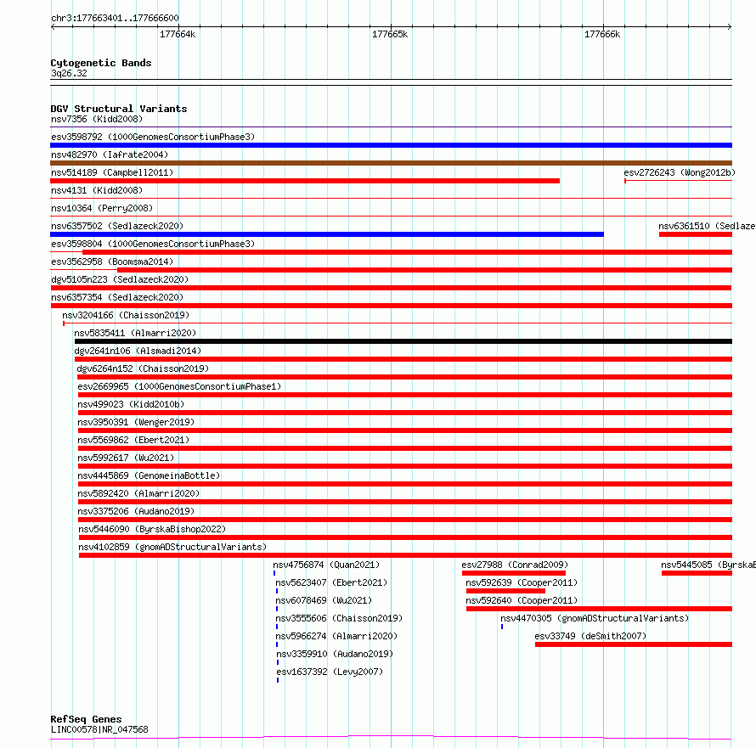Click the Cytogenetic Bands track title
The width and height of the screenshot is (756, 748).
[101, 63]
